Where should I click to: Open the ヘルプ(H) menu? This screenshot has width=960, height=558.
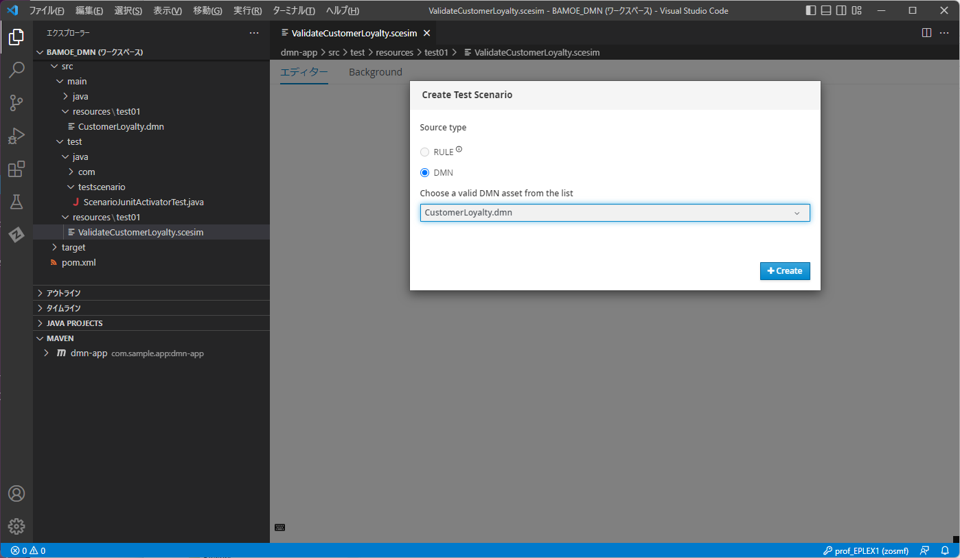342,10
